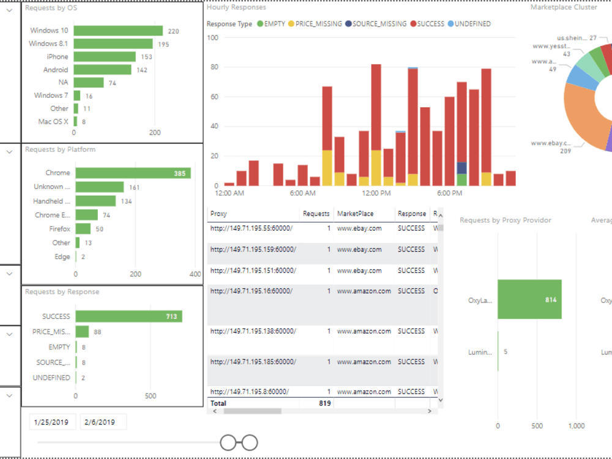Click the green EMPTY legend icon
The image size is (612, 459).
click(x=261, y=23)
